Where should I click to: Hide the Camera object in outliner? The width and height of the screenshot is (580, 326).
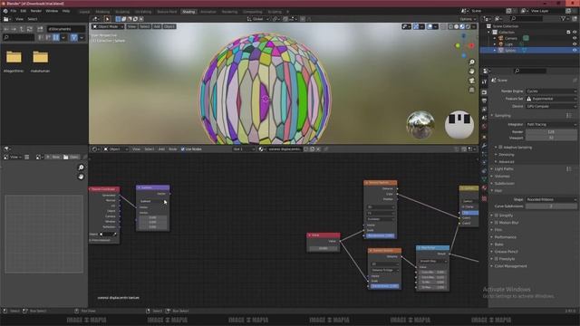tap(575, 38)
